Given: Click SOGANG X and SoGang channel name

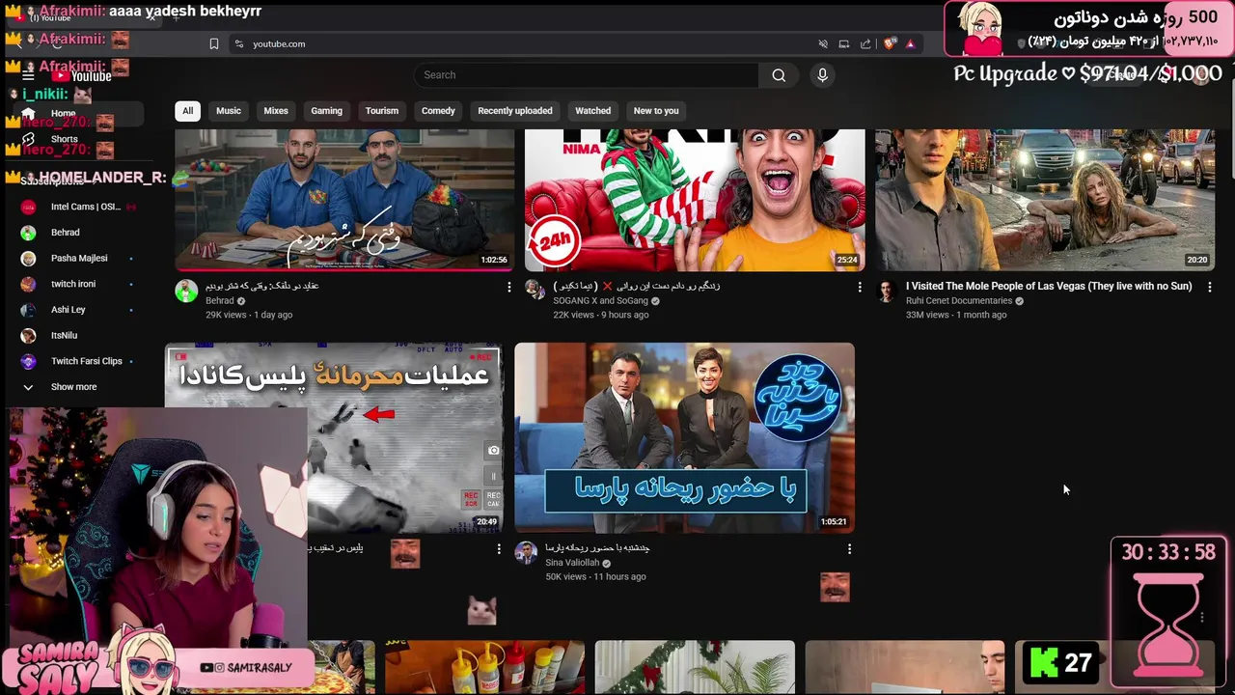Looking at the screenshot, I should [x=600, y=301].
